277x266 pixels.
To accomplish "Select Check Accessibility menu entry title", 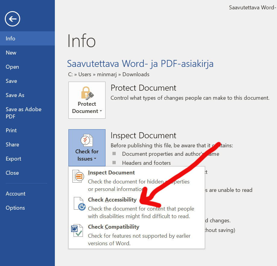I will coord(112,200).
